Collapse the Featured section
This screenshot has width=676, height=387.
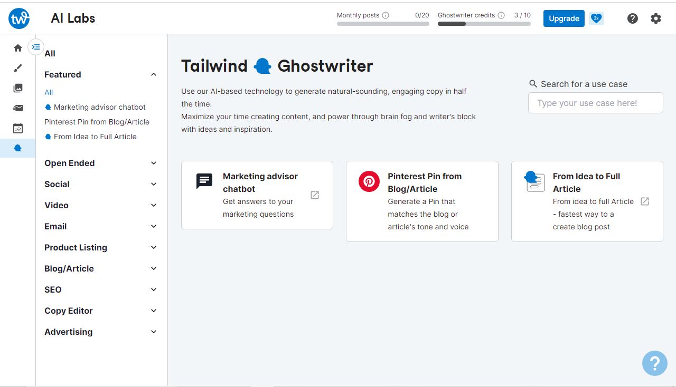coord(154,74)
